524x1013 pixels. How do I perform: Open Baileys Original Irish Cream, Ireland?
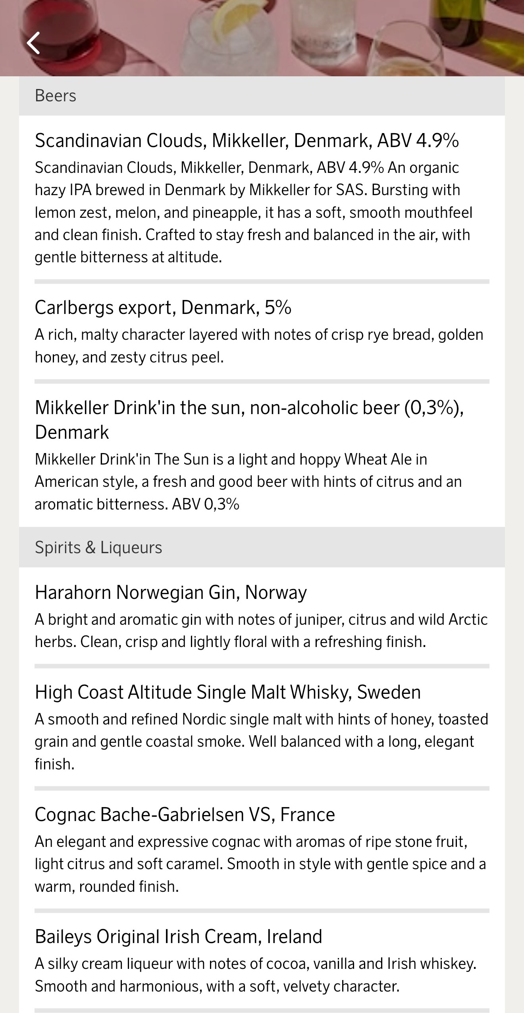point(178,937)
